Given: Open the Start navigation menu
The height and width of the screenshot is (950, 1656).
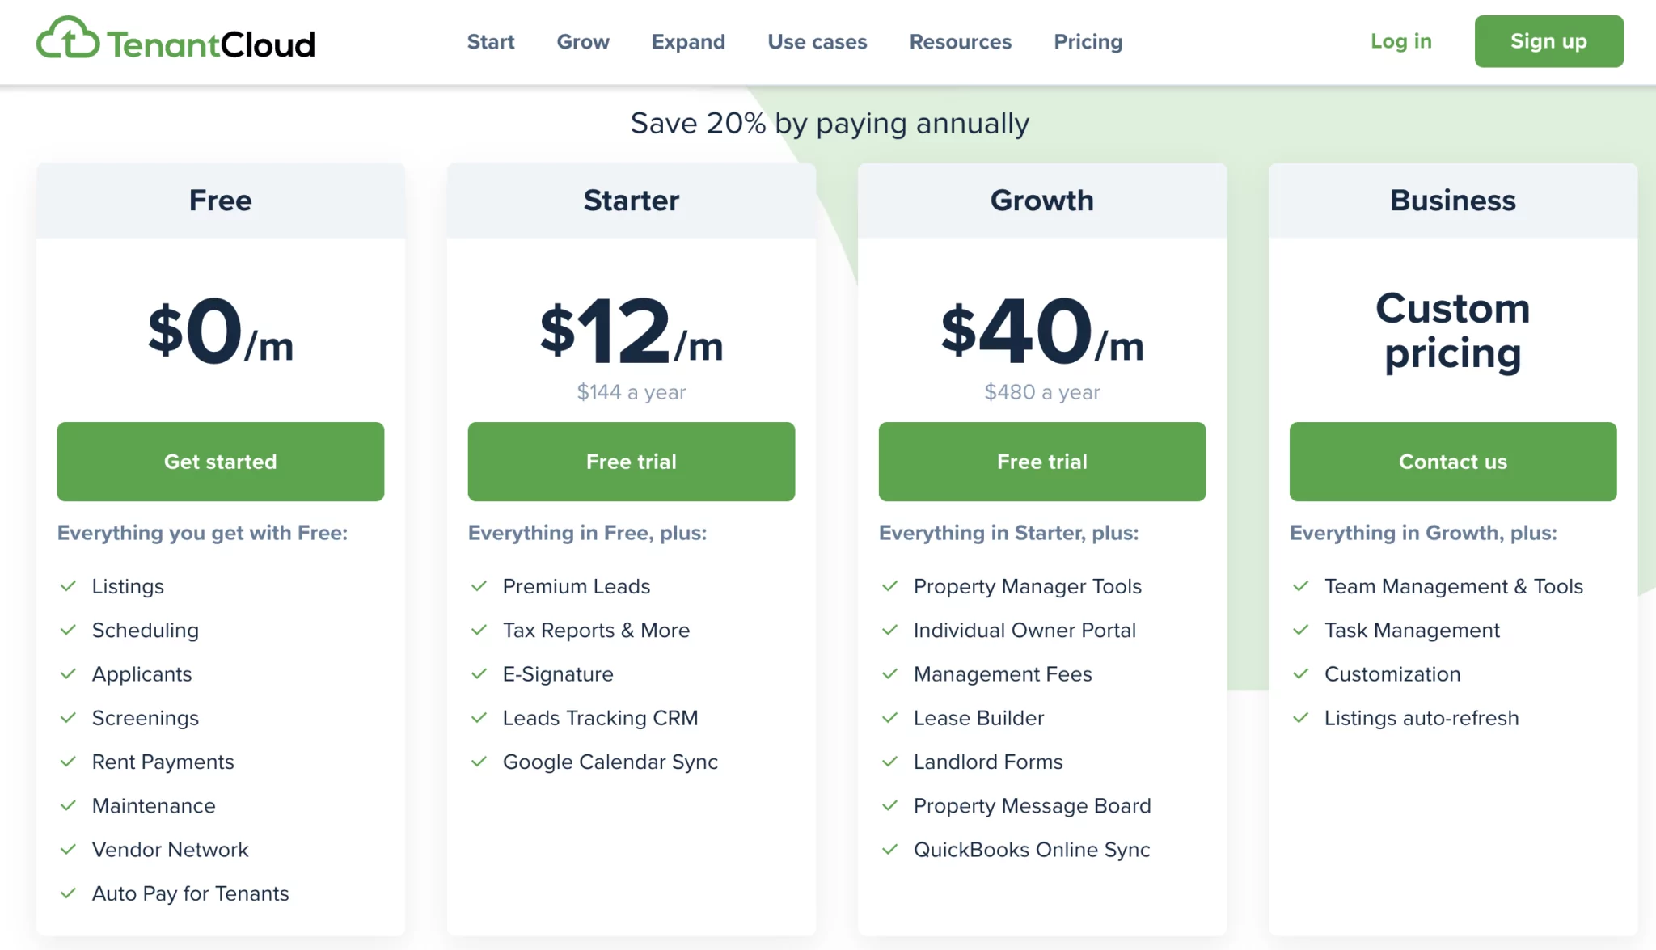Looking at the screenshot, I should pyautogui.click(x=491, y=41).
